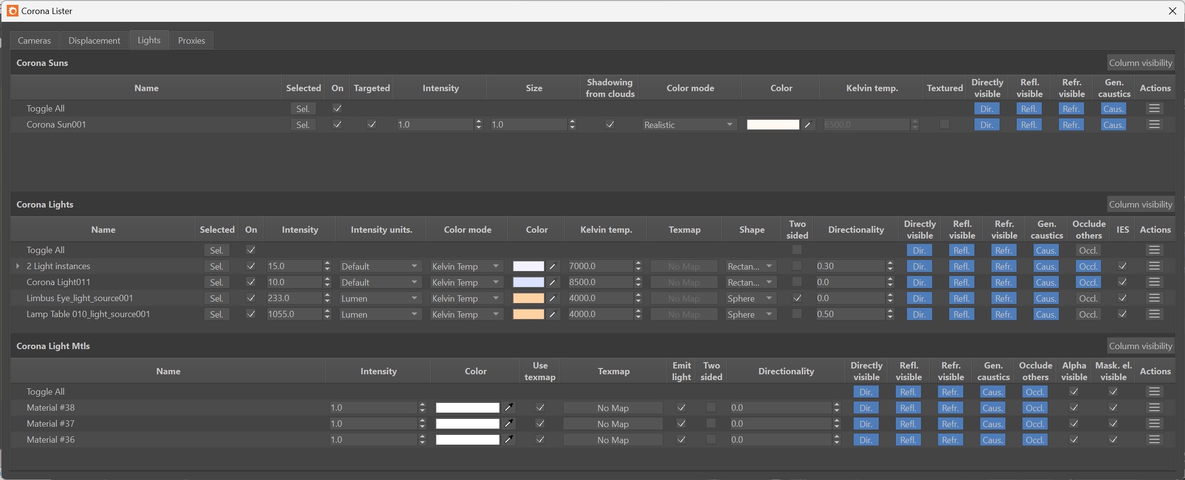Expand the 2 Light instances row
Image resolution: width=1185 pixels, height=480 pixels.
pos(18,266)
